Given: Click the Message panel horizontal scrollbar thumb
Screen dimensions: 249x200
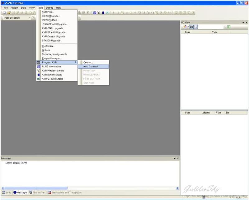Looking at the screenshot, I should [x=36, y=188].
